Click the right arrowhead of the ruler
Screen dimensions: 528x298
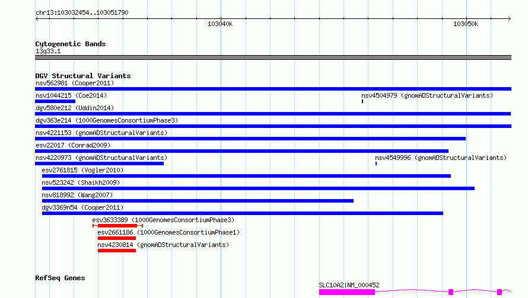(509, 18)
